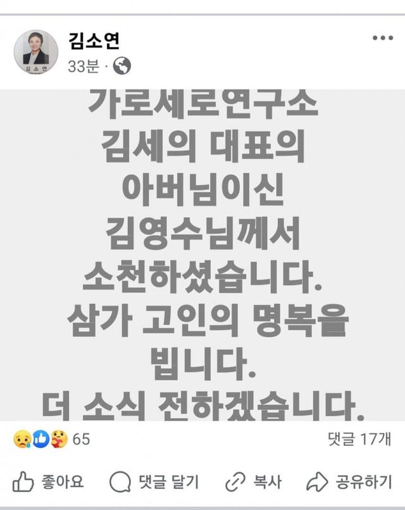Click the blue like reaction emoji

pos(40,439)
